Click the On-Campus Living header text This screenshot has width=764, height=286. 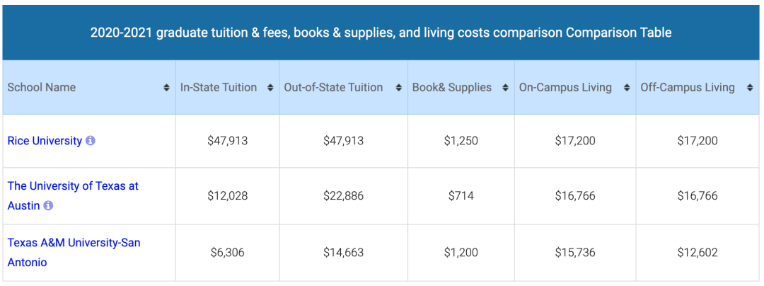pyautogui.click(x=565, y=88)
